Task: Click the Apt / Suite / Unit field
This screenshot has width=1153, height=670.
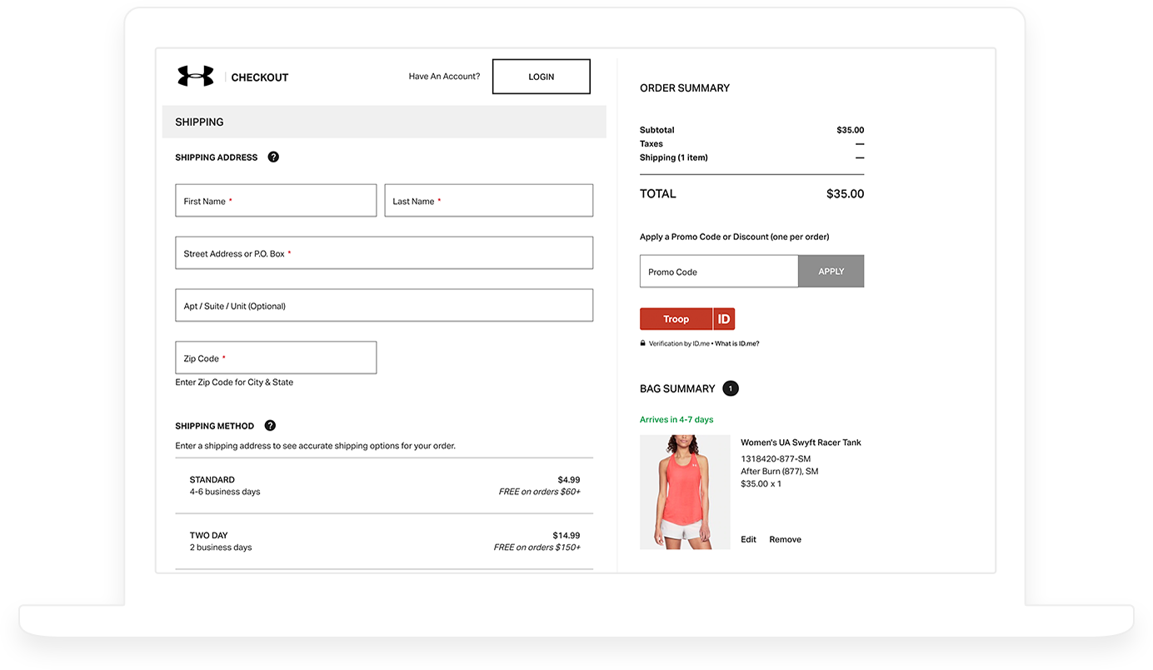Action: pyautogui.click(x=384, y=306)
